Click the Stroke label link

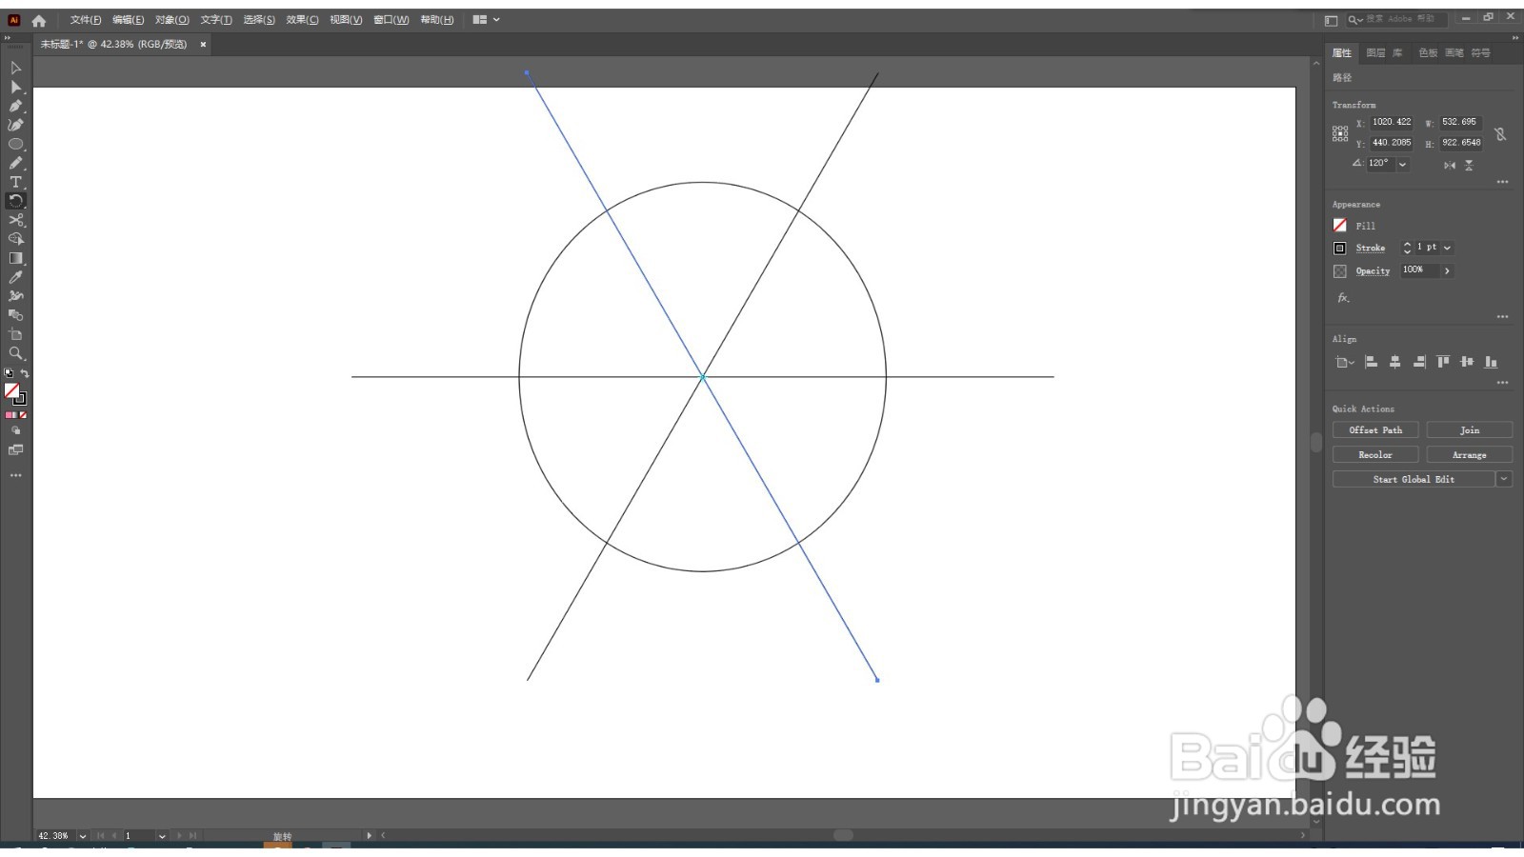[1371, 248]
